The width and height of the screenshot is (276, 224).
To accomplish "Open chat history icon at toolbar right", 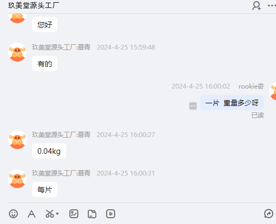I will pos(269,213).
